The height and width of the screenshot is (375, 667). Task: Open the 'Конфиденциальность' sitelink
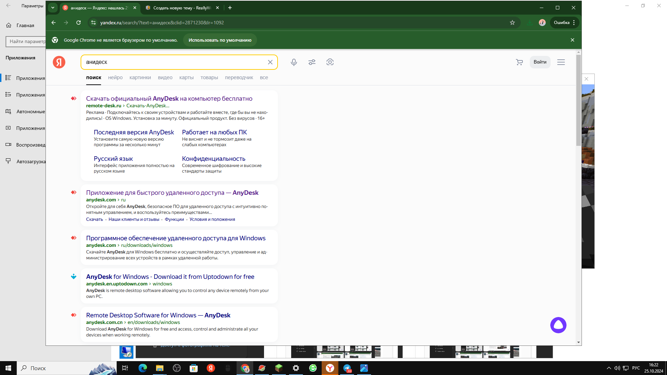coord(214,159)
